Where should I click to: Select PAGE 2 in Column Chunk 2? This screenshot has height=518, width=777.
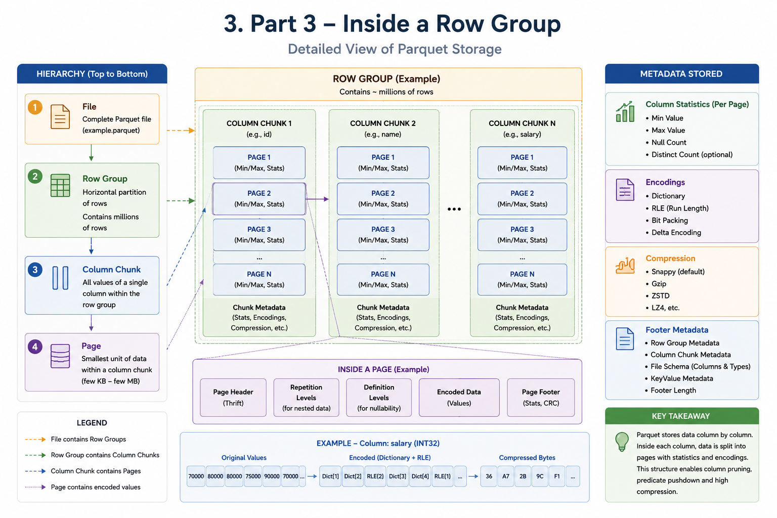point(383,199)
